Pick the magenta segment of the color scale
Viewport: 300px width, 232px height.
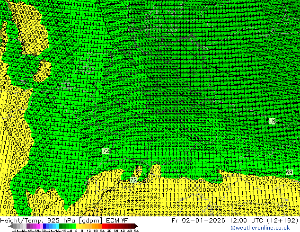(x=38, y=226)
